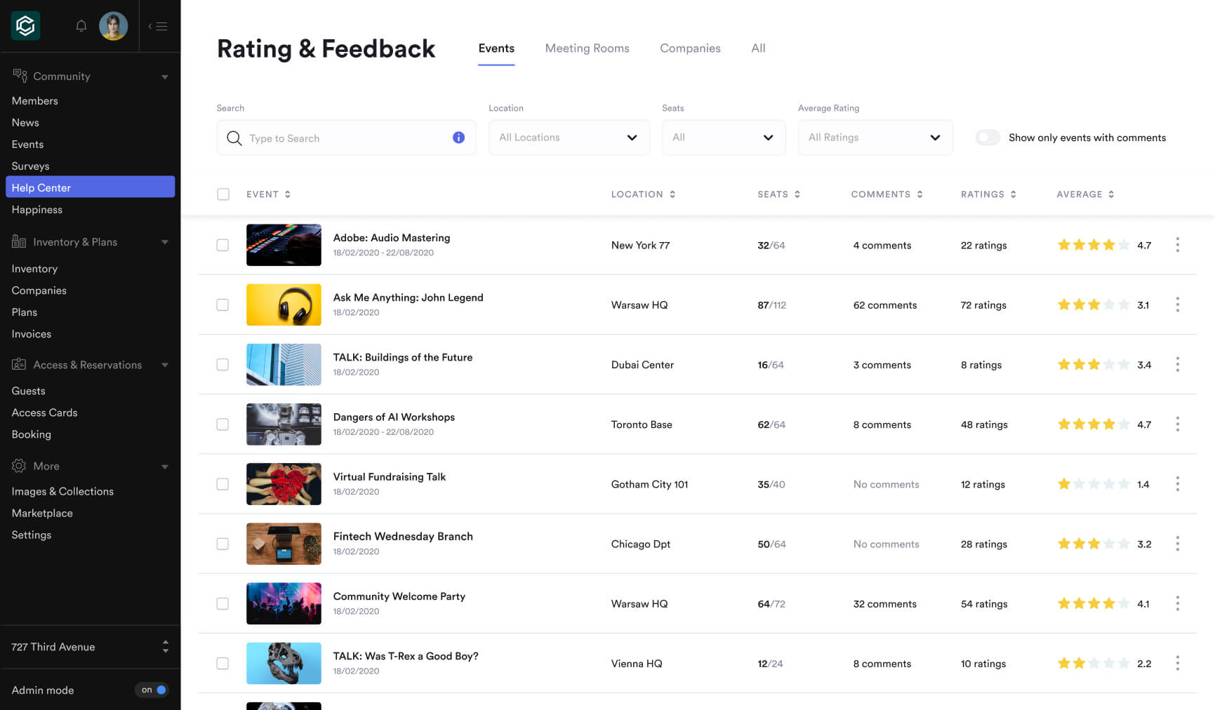The image size is (1215, 710).
Task: Open Invoices in sidebar
Action: 31,334
